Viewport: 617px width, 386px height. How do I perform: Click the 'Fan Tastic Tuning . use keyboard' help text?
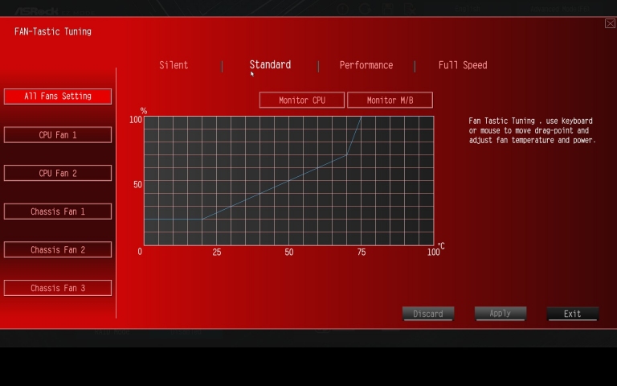coord(530,121)
